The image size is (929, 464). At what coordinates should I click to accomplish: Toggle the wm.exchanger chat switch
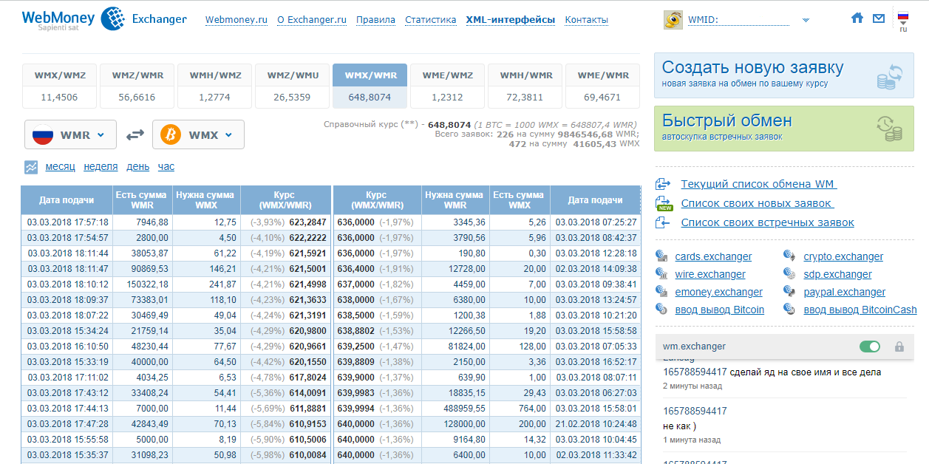[x=870, y=347]
